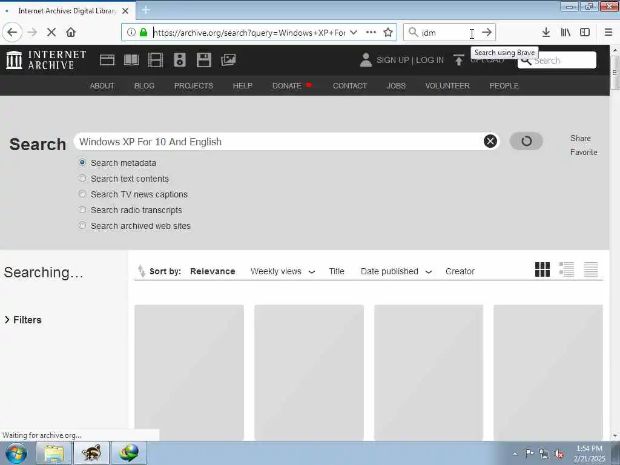Open the DONATE menu item

pos(291,86)
